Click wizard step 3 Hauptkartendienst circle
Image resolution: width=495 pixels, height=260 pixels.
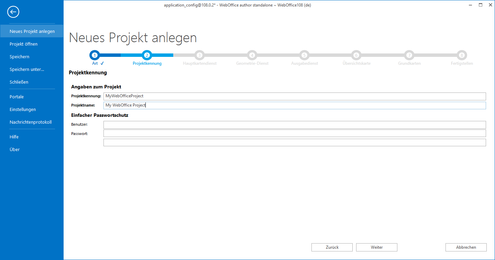(x=199, y=55)
